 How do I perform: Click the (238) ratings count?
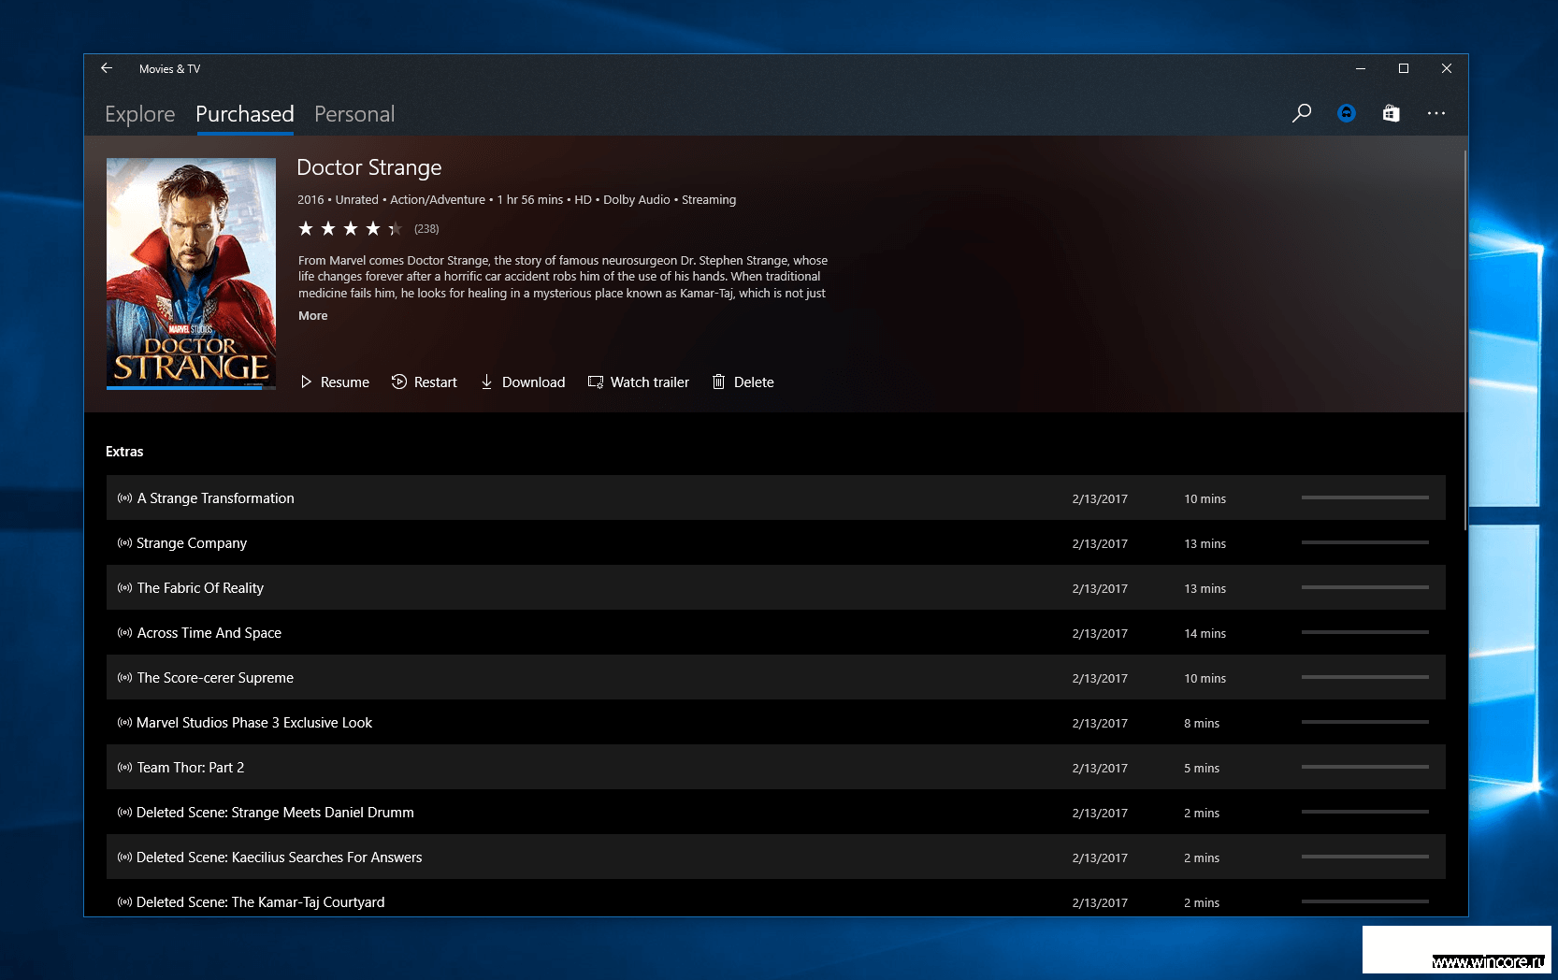pos(426,229)
